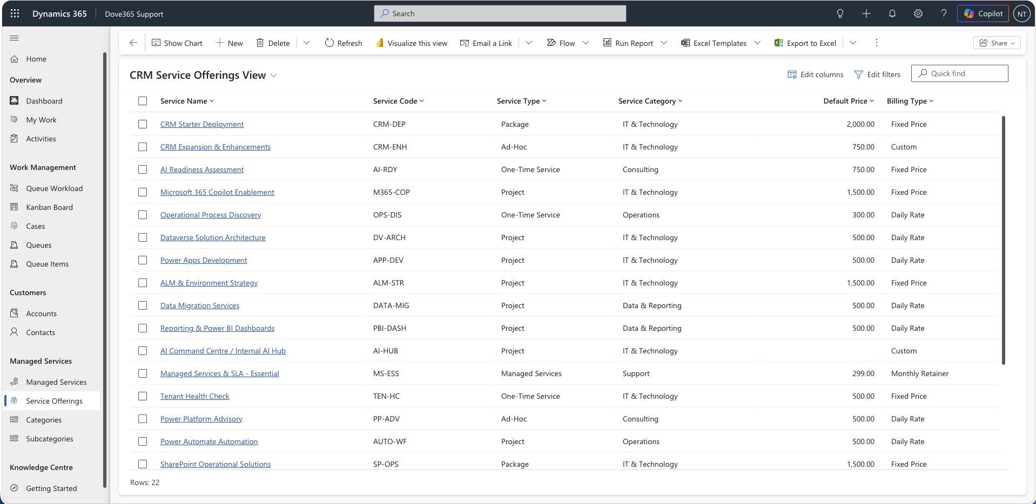Image resolution: width=1036 pixels, height=504 pixels.
Task: Open Managed Services & SLA - Essential link
Action: [220, 373]
